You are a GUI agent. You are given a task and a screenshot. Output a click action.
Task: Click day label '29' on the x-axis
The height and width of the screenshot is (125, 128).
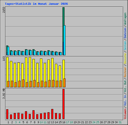tap(112, 122)
